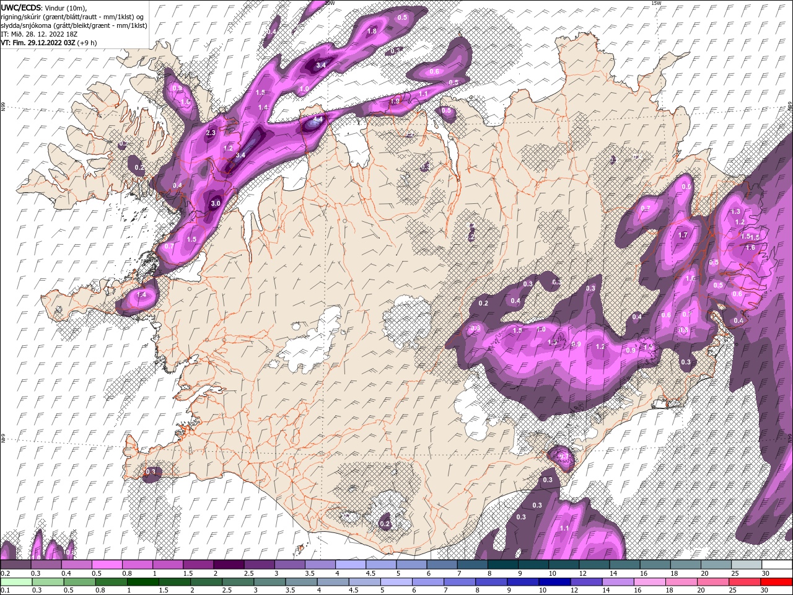Select the bright red 30 swatch in the lower legend row
Viewport: 793px width, 595px height.
(x=776, y=582)
